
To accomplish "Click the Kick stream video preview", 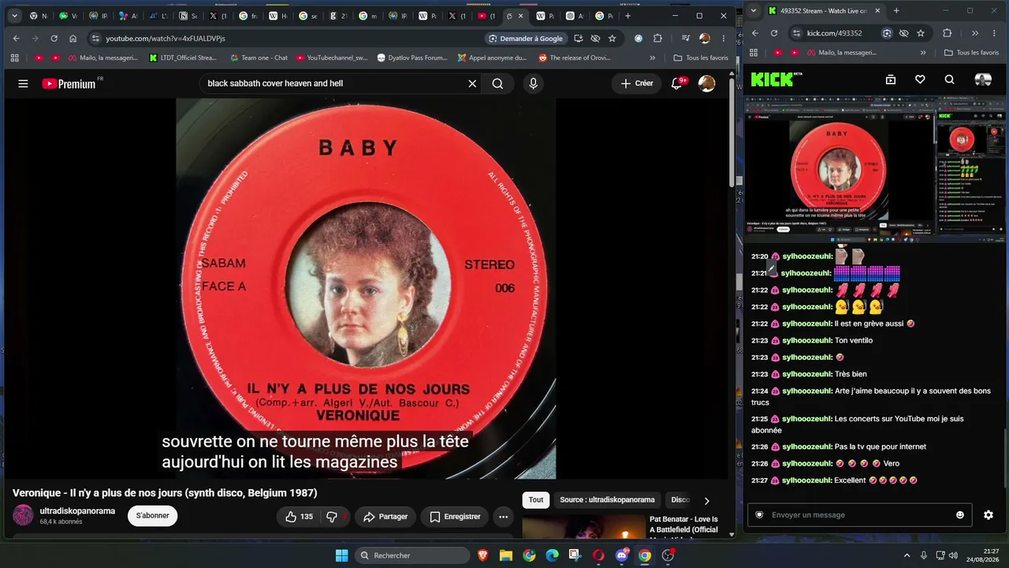I will coord(875,167).
